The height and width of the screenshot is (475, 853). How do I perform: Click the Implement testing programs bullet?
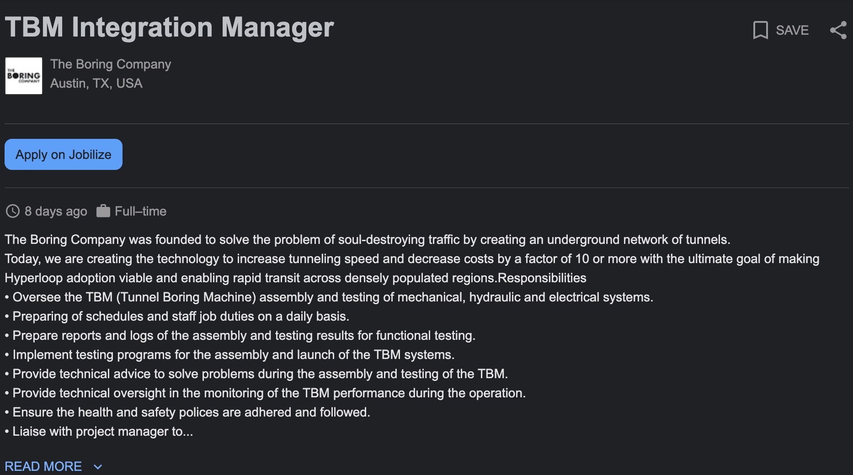click(x=229, y=354)
